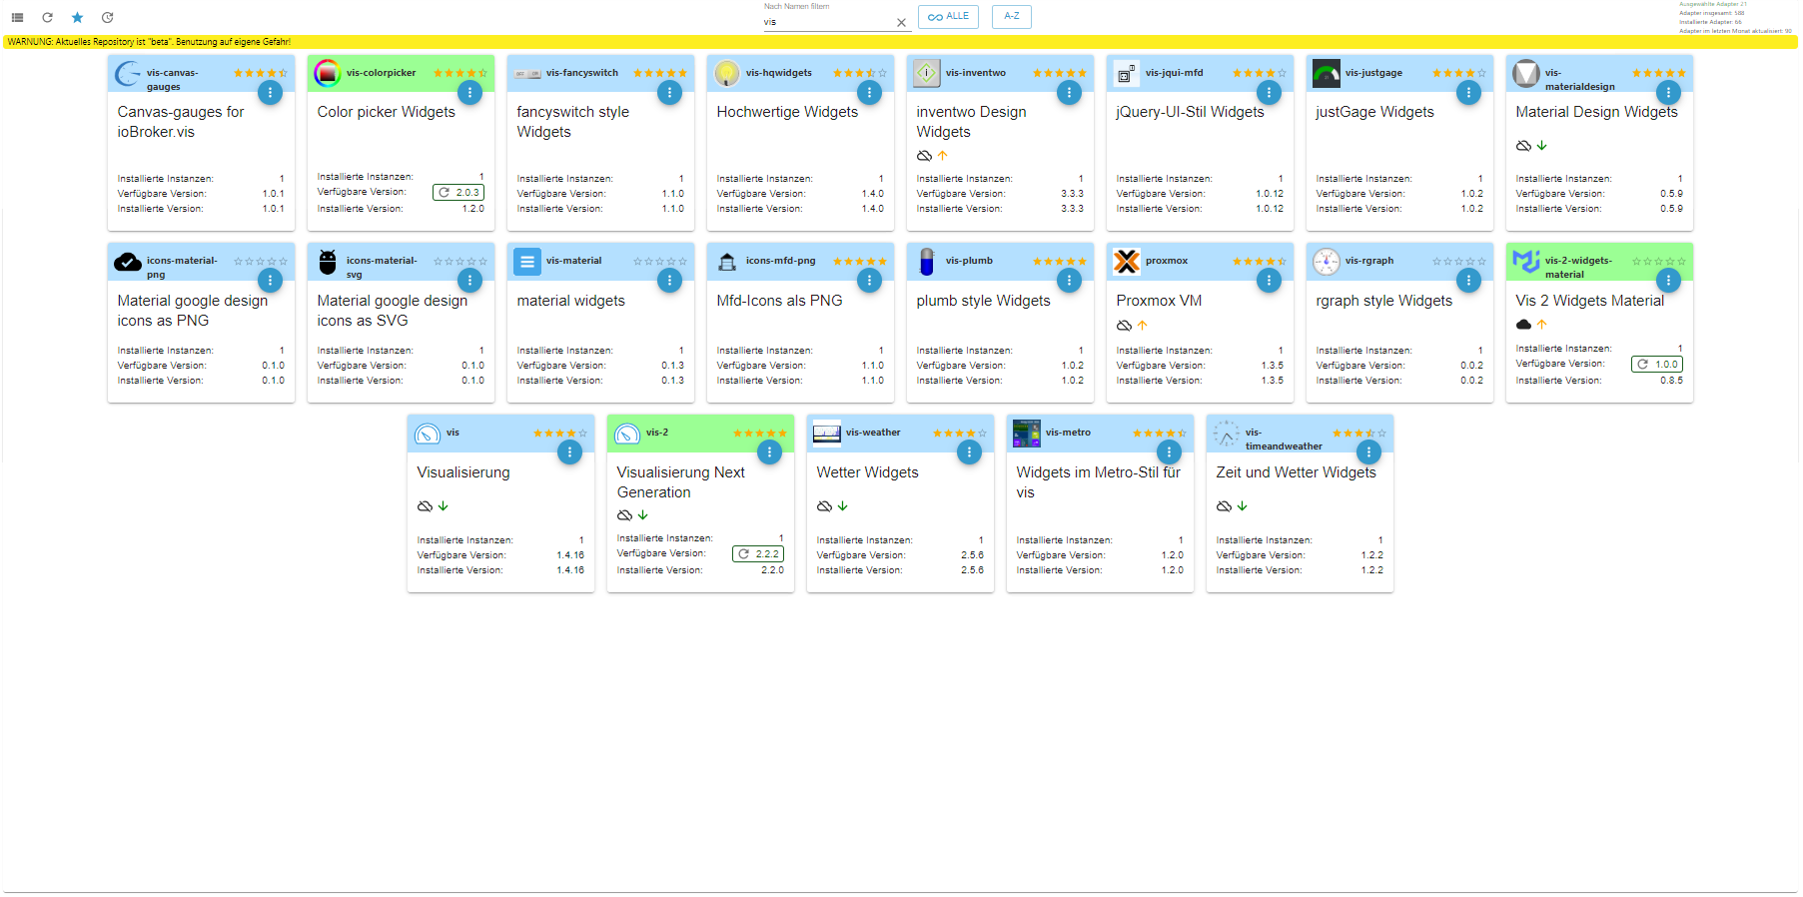The image size is (1803, 897).
Task: Click the vis-weather adapter icon
Action: [826, 433]
